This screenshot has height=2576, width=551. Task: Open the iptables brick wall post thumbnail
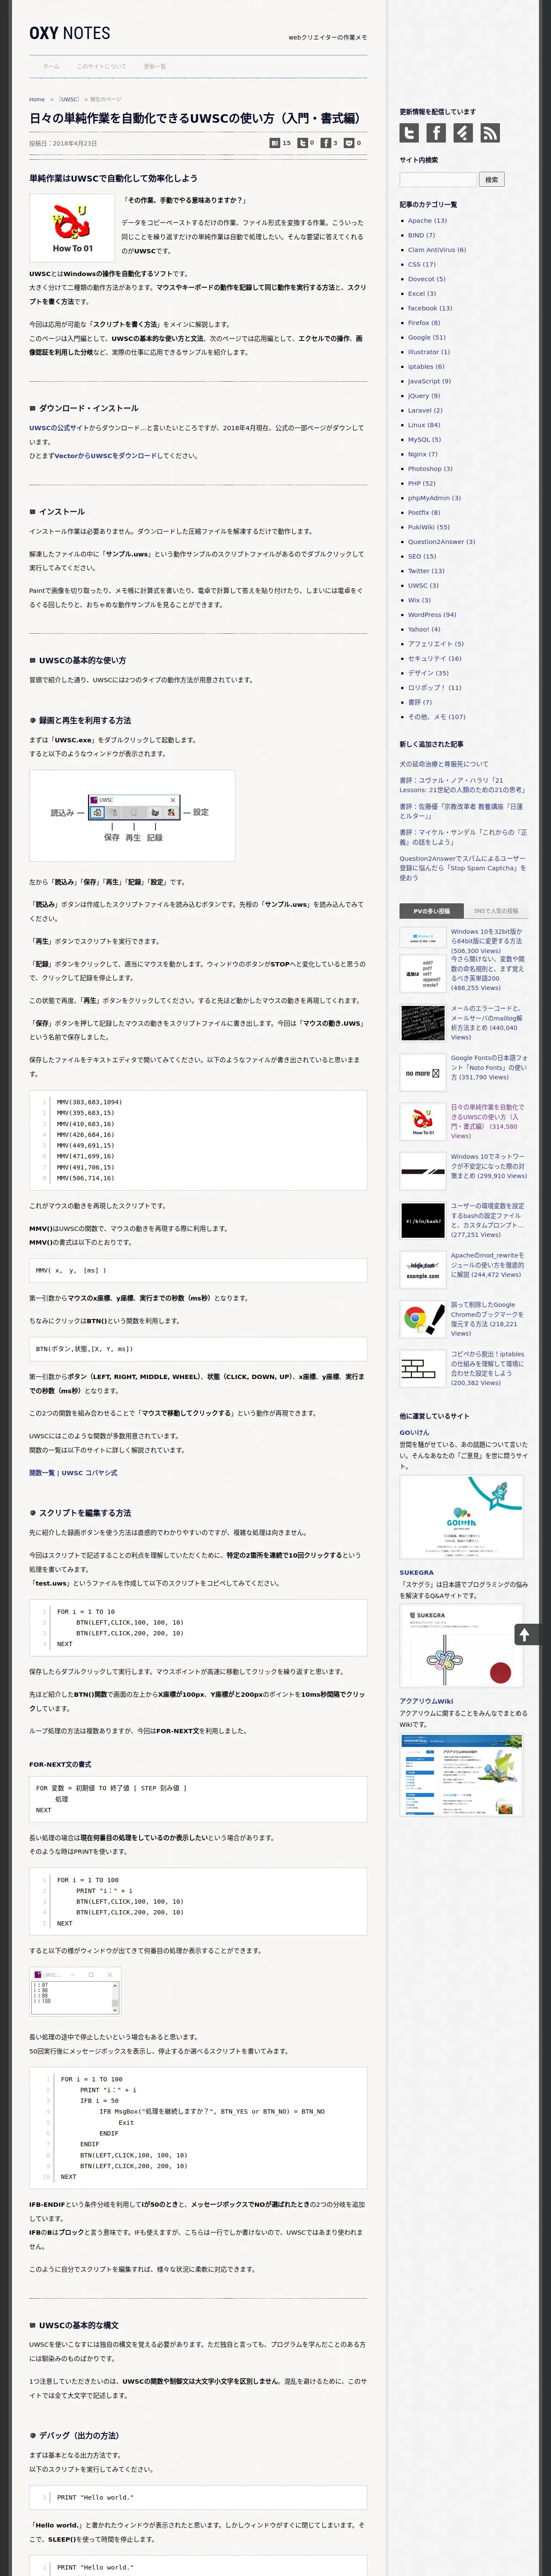423,1367
